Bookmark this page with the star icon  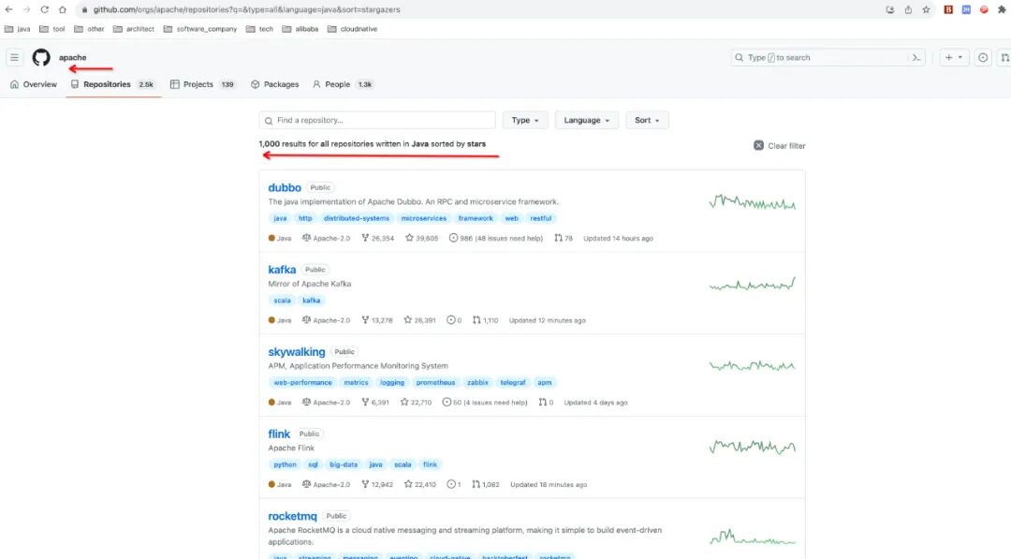pos(926,9)
